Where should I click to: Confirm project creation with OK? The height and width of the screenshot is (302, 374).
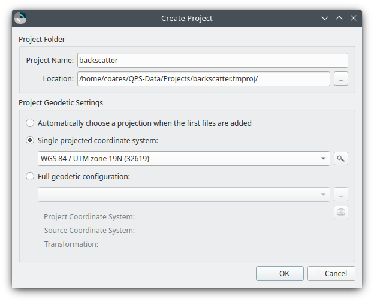283,273
